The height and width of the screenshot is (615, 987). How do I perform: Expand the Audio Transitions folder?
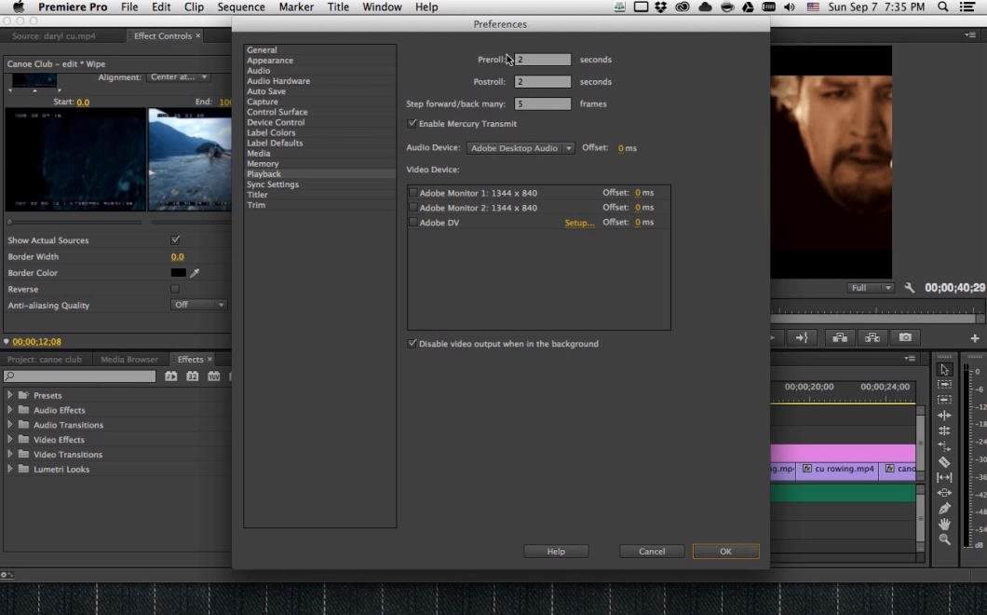click(x=9, y=425)
